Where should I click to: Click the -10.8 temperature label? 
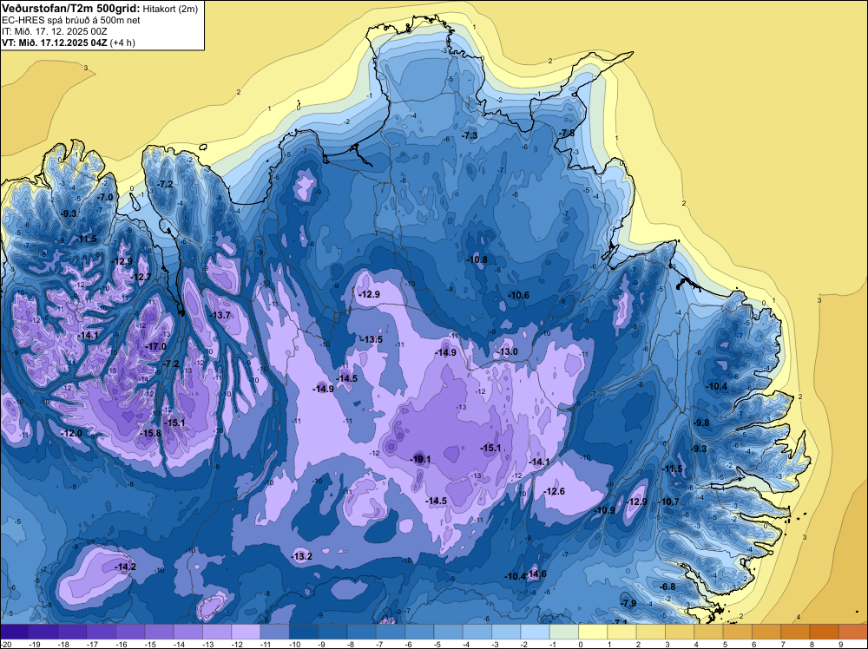tap(477, 259)
